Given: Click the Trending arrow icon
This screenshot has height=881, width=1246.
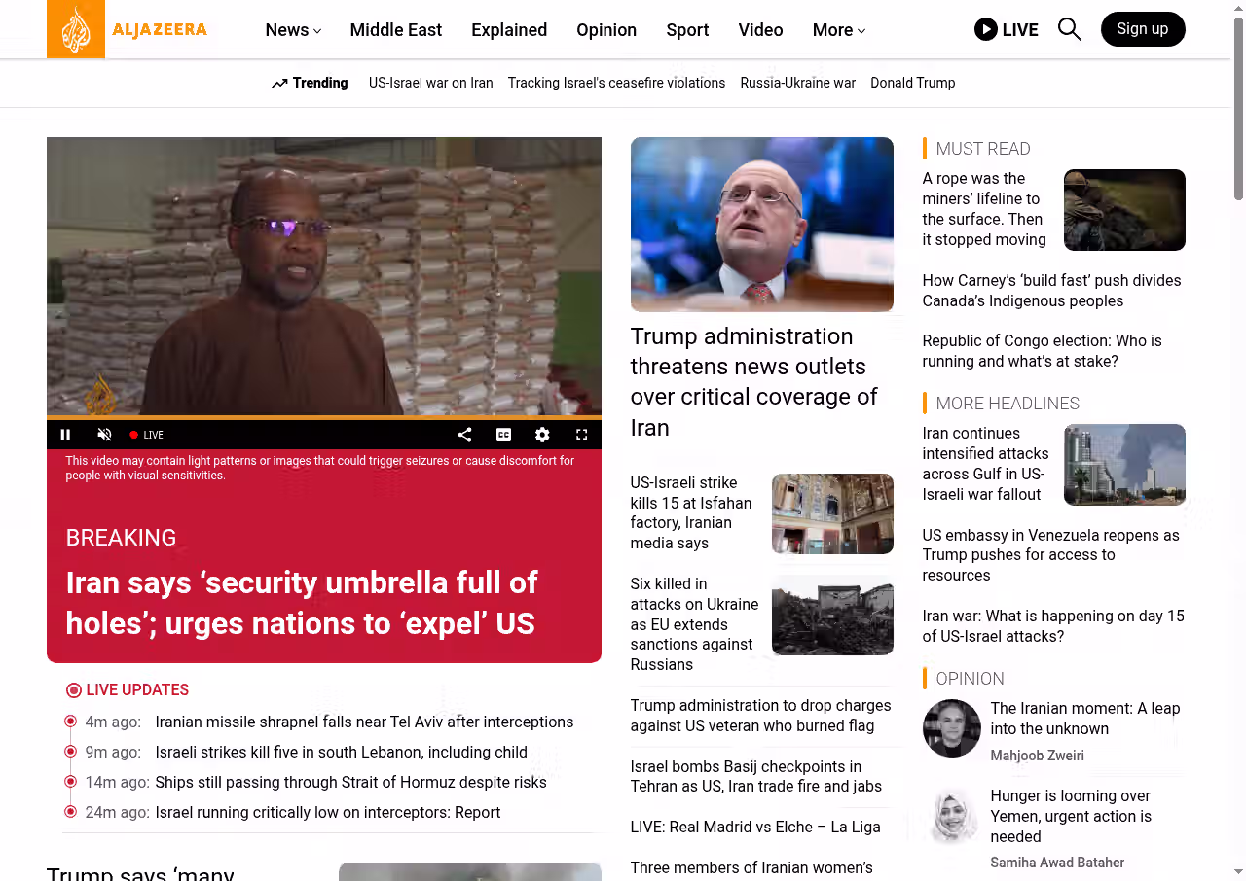Looking at the screenshot, I should tap(279, 84).
